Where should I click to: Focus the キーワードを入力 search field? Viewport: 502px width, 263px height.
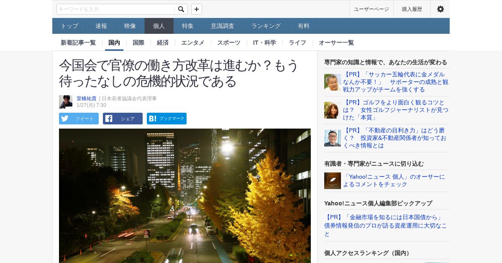point(115,9)
